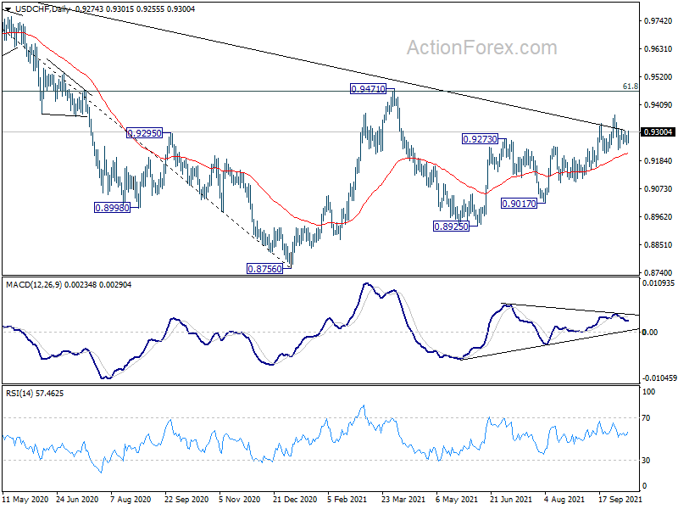Select the 0.89250 price label

tap(451, 227)
